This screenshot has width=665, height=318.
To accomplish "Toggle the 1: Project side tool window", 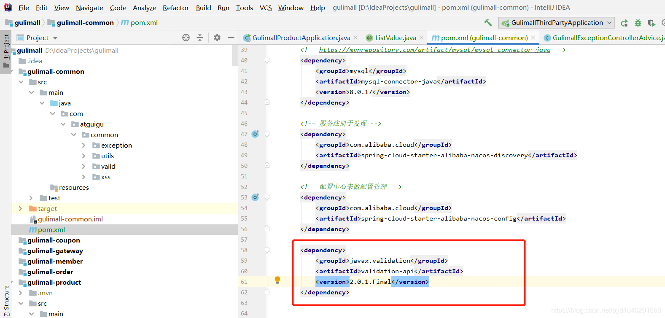I will (6, 51).
